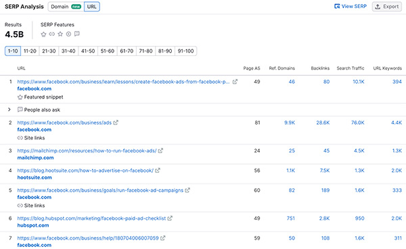Click Ref. Domains value 751
The height and width of the screenshot is (249, 406).
(x=291, y=218)
